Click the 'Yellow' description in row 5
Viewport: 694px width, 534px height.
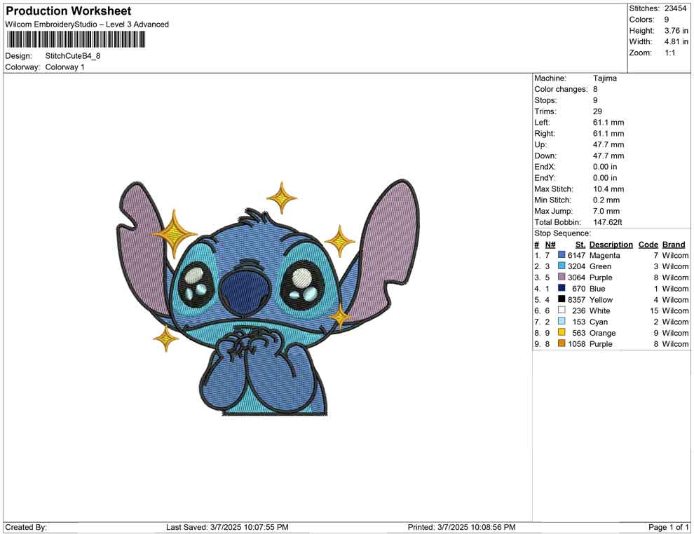(601, 299)
